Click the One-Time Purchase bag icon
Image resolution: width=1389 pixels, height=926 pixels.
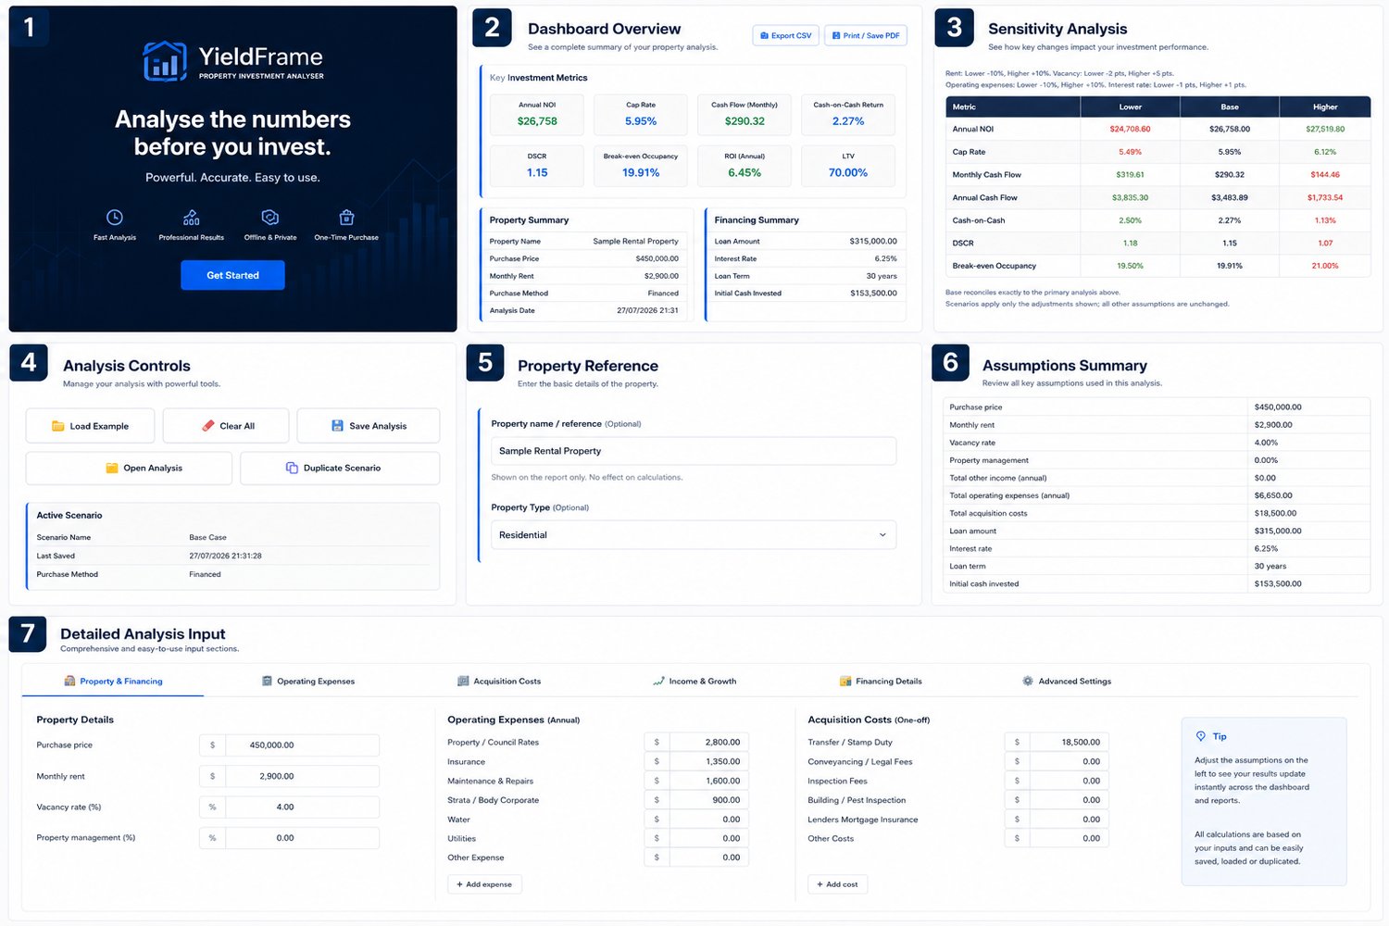click(x=346, y=218)
